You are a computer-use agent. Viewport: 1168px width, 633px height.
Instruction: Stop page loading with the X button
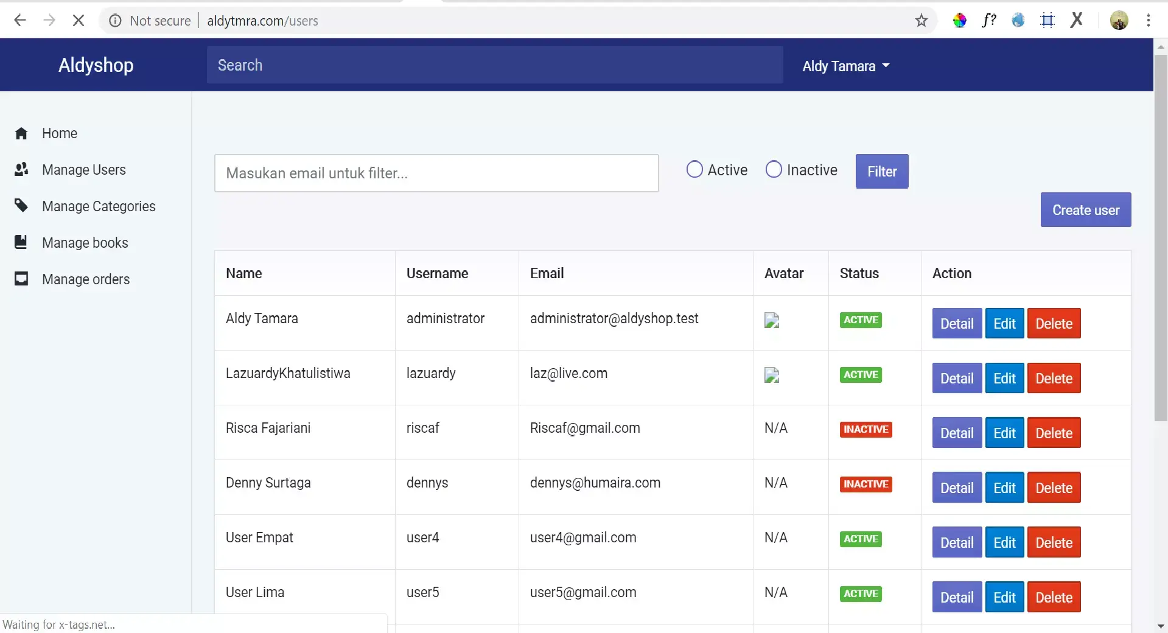pyautogui.click(x=78, y=21)
